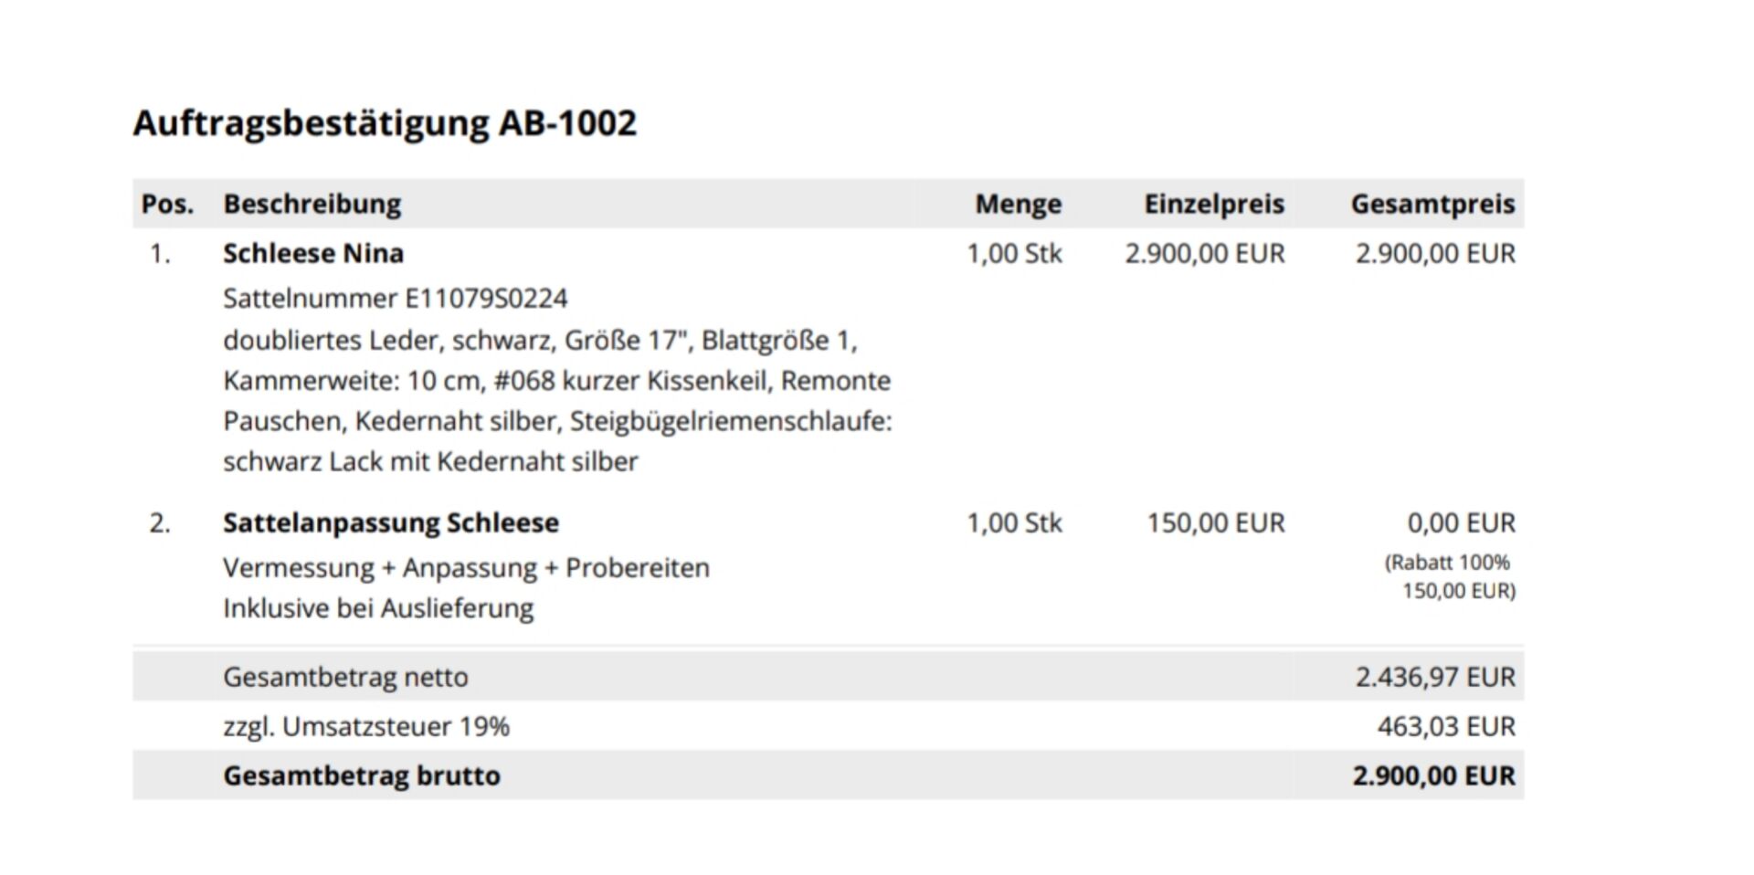Screen dimensions: 1754x875
Task: Select the 2.436,97 EUR net amount
Action: click(1434, 677)
